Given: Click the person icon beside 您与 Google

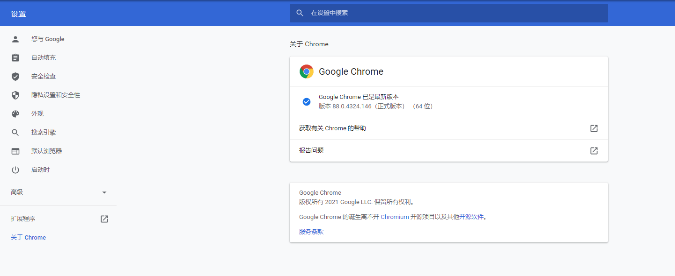Looking at the screenshot, I should (x=15, y=39).
